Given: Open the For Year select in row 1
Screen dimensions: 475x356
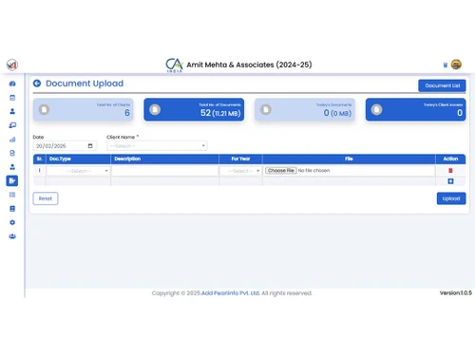Looking at the screenshot, I should coord(240,171).
